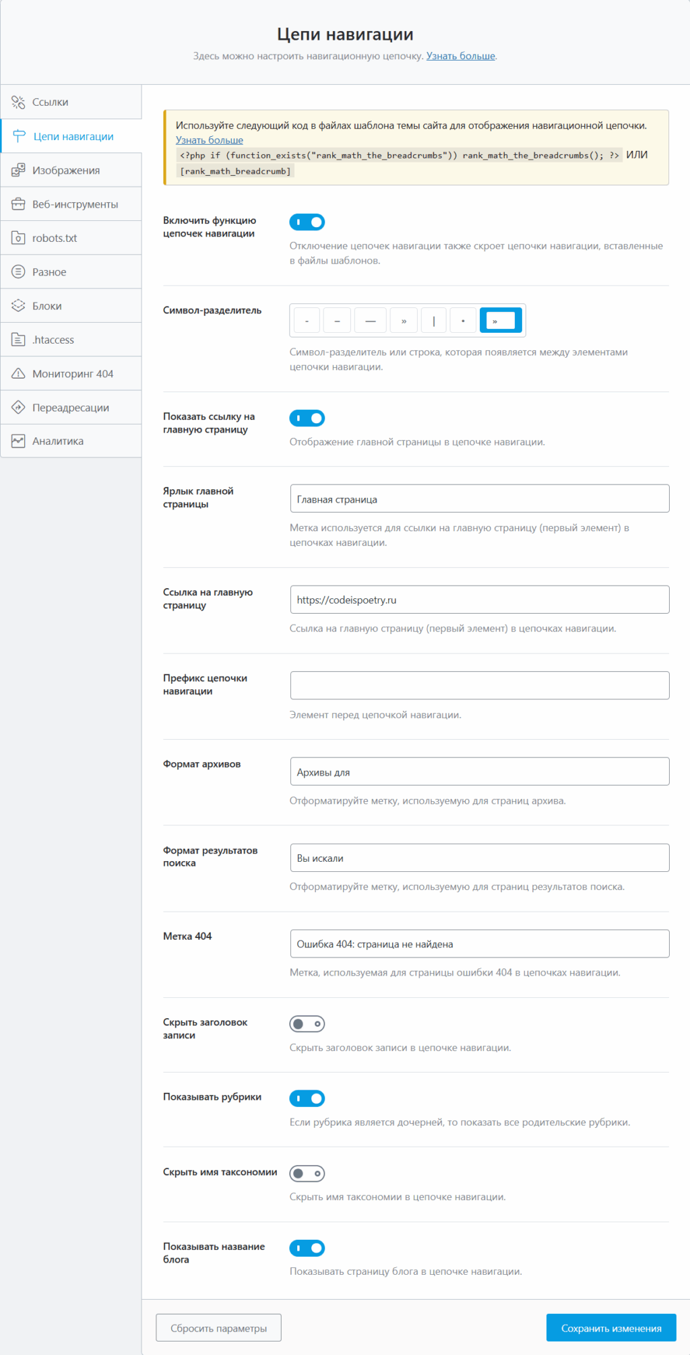Click the .htaccess document icon
Image resolution: width=690 pixels, height=1355 pixels.
18,340
